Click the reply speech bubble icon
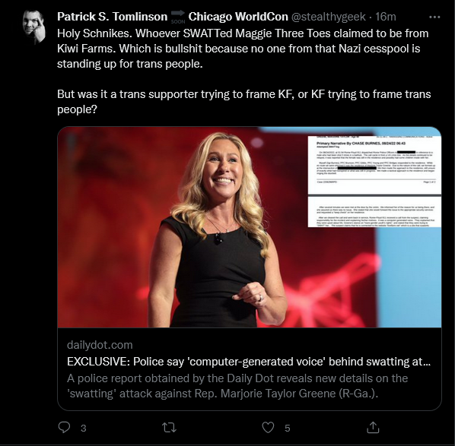 tap(64, 428)
